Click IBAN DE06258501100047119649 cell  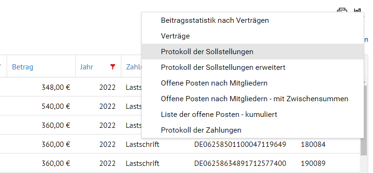pyautogui.click(x=240, y=144)
